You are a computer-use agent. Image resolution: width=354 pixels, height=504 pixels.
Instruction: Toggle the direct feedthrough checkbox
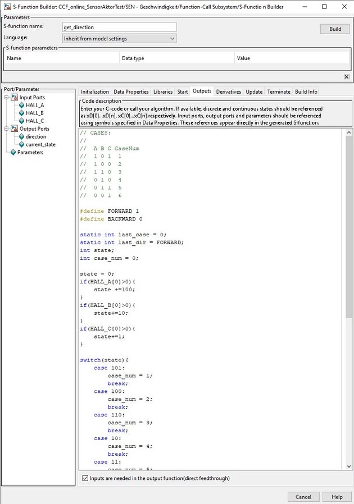click(x=85, y=478)
